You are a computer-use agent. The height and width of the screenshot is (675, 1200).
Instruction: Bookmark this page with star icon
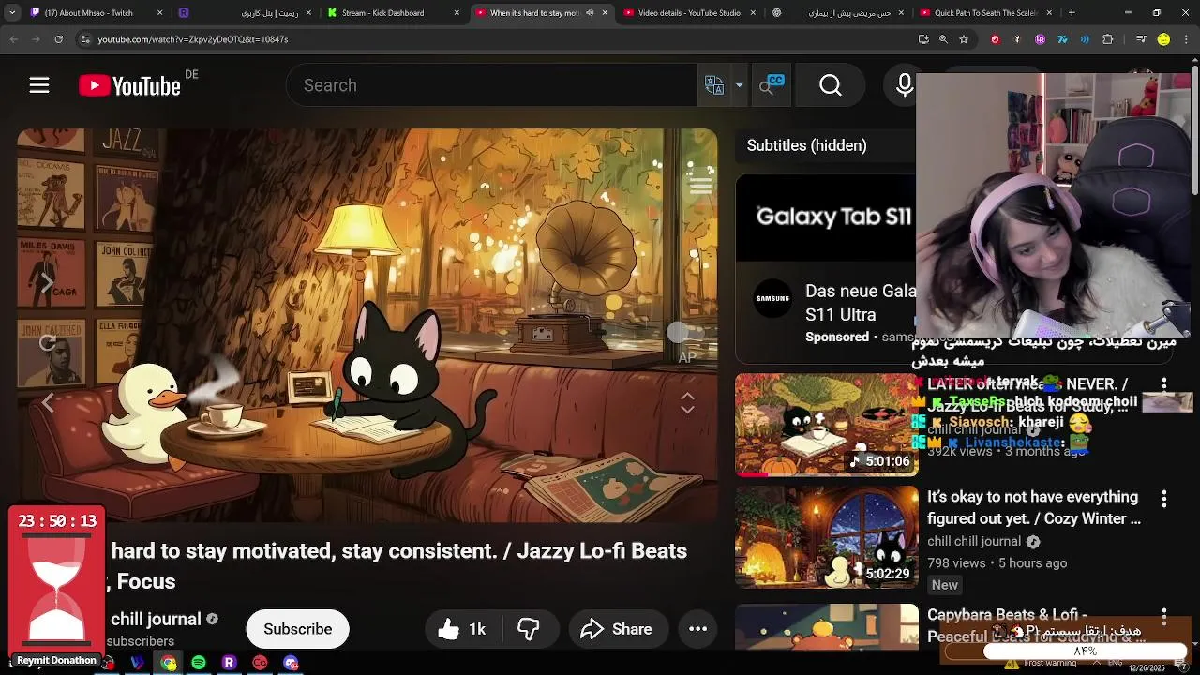click(965, 39)
